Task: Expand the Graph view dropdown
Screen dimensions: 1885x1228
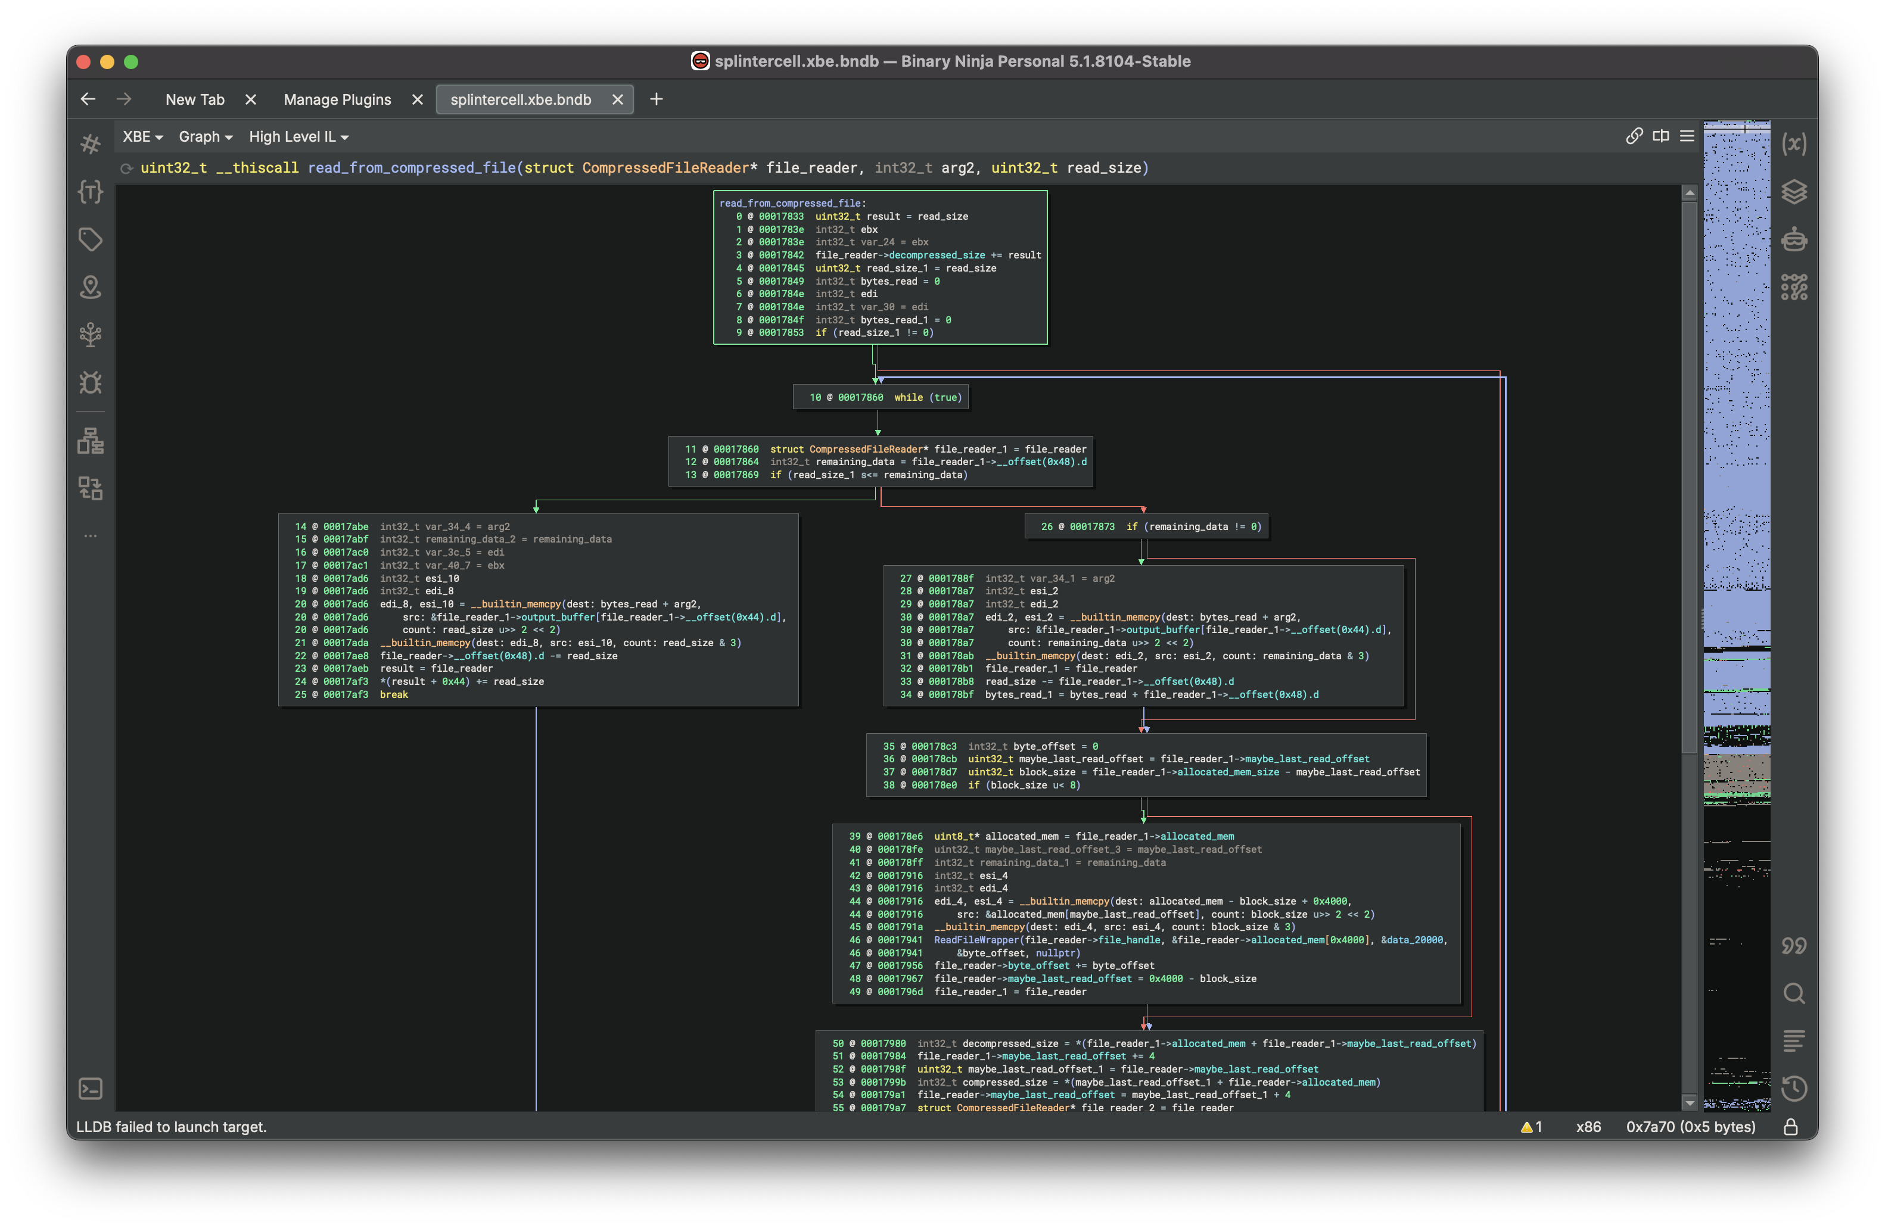Action: pos(205,137)
